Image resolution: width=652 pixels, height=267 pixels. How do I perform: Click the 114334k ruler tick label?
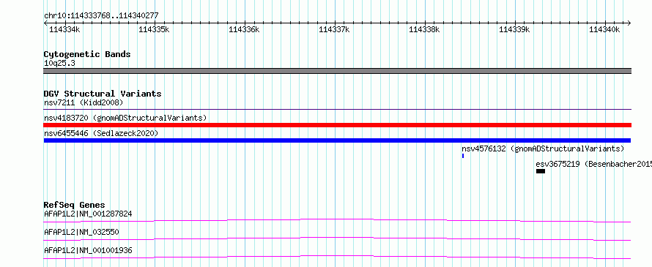coord(64,29)
